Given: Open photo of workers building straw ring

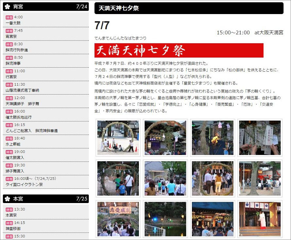Looking at the screenshot, I should [118, 138].
